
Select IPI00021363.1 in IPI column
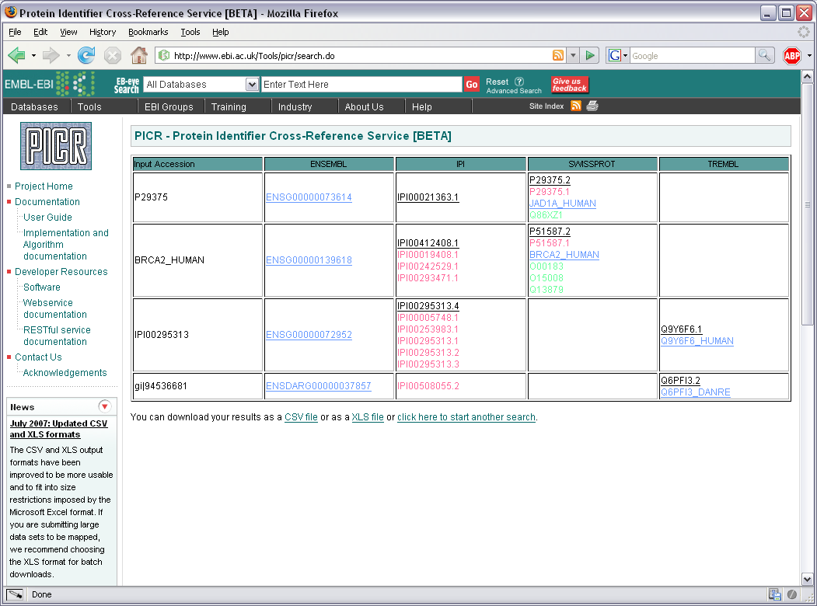(x=428, y=197)
